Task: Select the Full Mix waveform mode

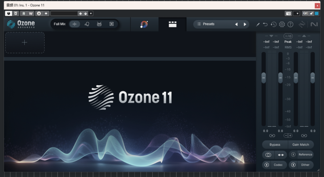Action: click(x=75, y=24)
